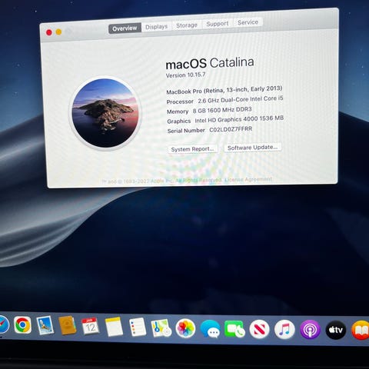Open the Calendar dock icon

click(90, 326)
